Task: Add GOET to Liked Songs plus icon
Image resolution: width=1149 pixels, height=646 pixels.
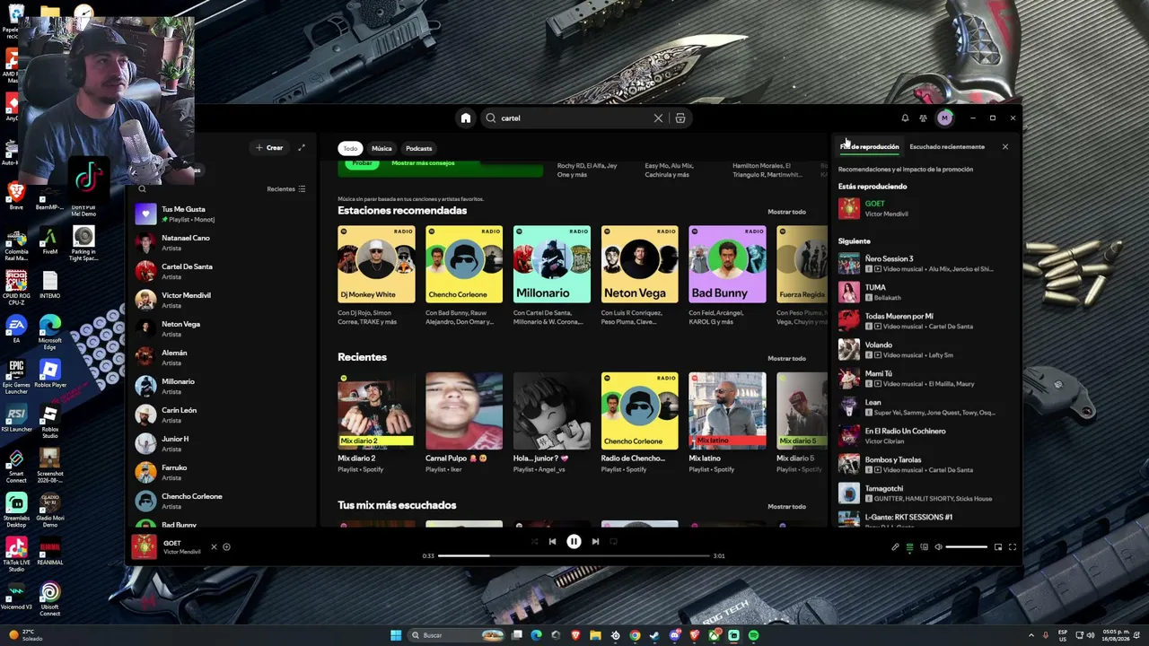Action: coord(226,547)
